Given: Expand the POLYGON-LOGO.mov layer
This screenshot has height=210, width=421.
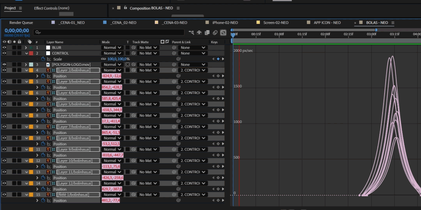Looking at the screenshot, I should [x=26, y=65].
